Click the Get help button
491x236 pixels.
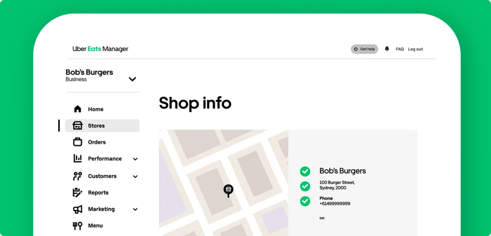point(364,49)
